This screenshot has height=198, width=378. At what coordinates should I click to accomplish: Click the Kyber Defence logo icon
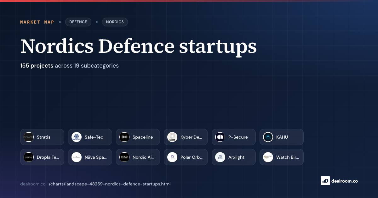coord(172,137)
